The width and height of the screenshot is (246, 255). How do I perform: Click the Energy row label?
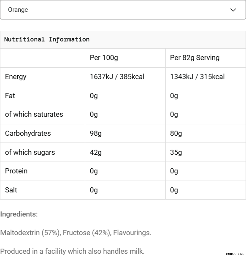point(16,77)
